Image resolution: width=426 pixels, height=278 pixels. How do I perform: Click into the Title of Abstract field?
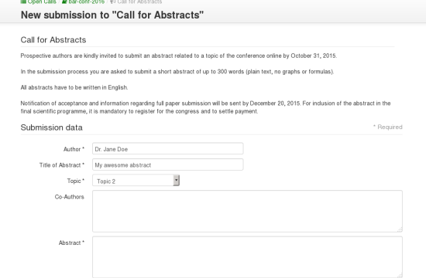pos(167,164)
